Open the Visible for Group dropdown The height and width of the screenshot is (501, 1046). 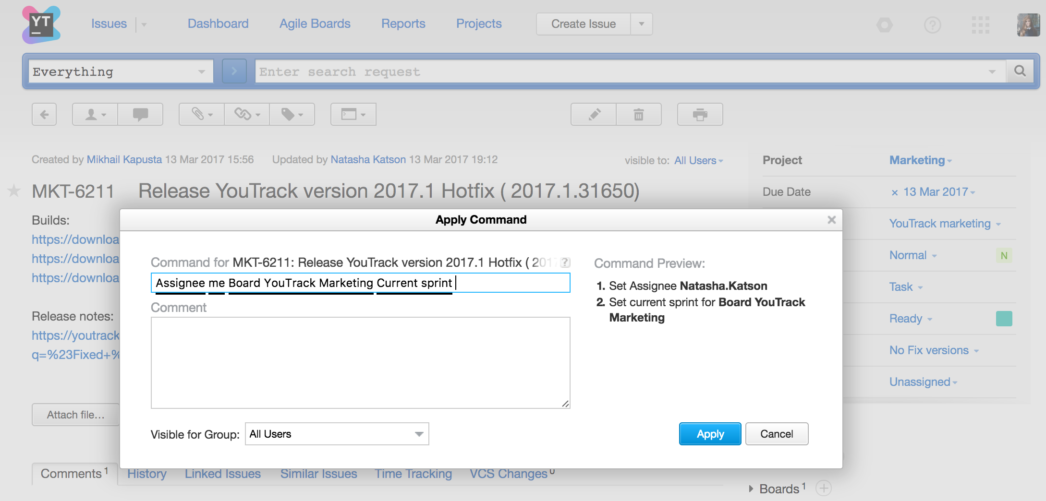coord(337,434)
